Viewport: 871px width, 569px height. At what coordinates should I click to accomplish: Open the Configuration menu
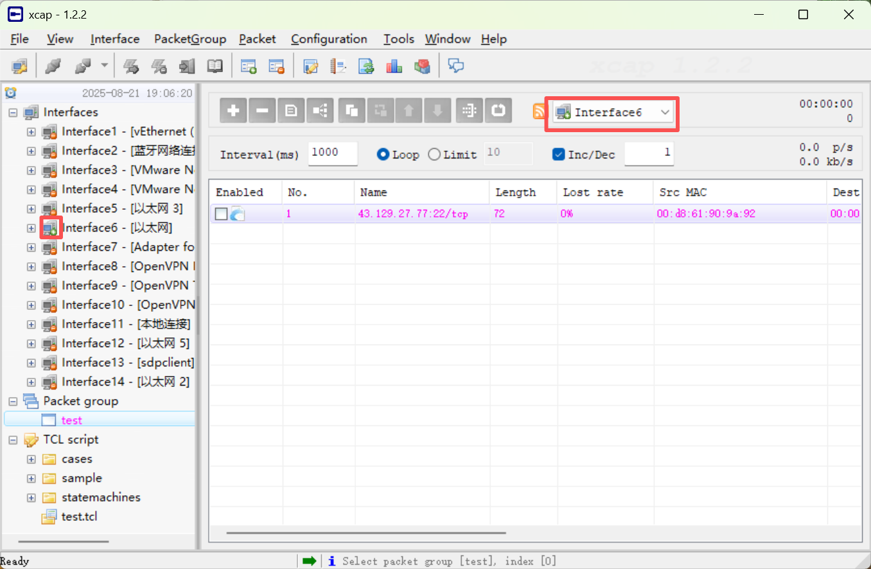(x=329, y=39)
